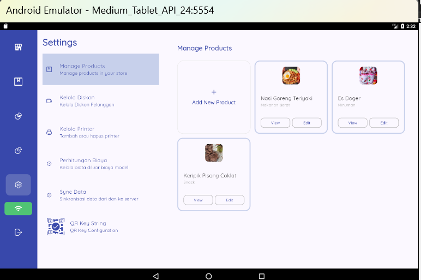Click the bookmark icon in left sidebar
This screenshot has width=421, height=280.
pos(18,81)
